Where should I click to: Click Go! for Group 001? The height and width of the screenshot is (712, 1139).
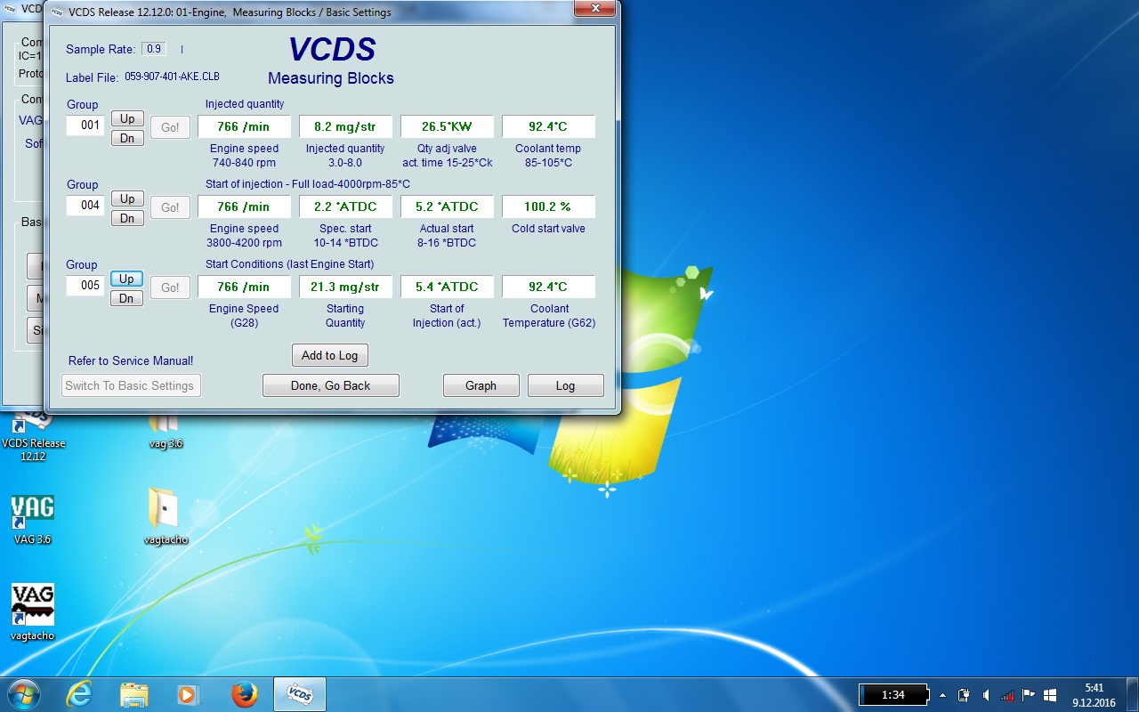pyautogui.click(x=170, y=127)
